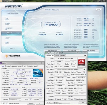This screenshot has width=107, height=105.
Task: Click the Help button in 3DMark
Action: coord(98,10)
